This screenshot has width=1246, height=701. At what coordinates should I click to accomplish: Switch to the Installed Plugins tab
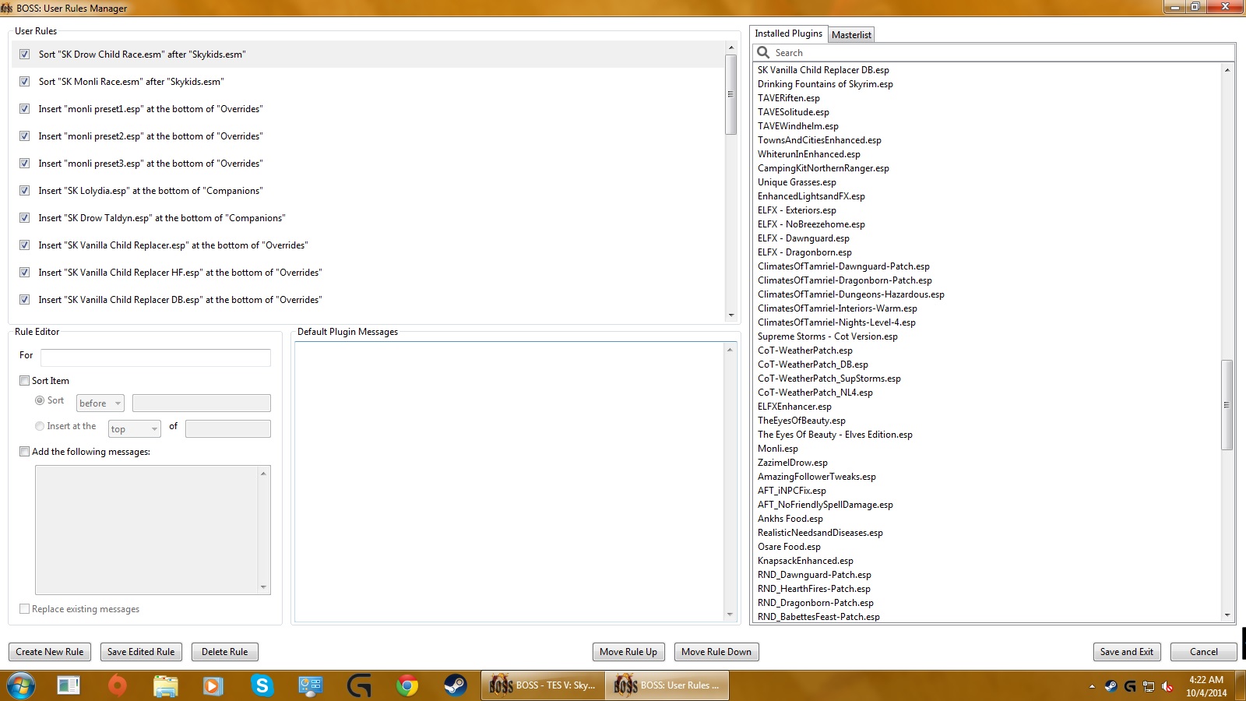[x=788, y=33]
